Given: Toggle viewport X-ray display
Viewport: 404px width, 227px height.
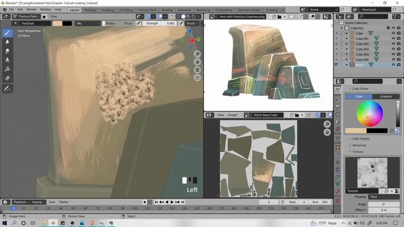Looking at the screenshot, I should click(x=171, y=16).
